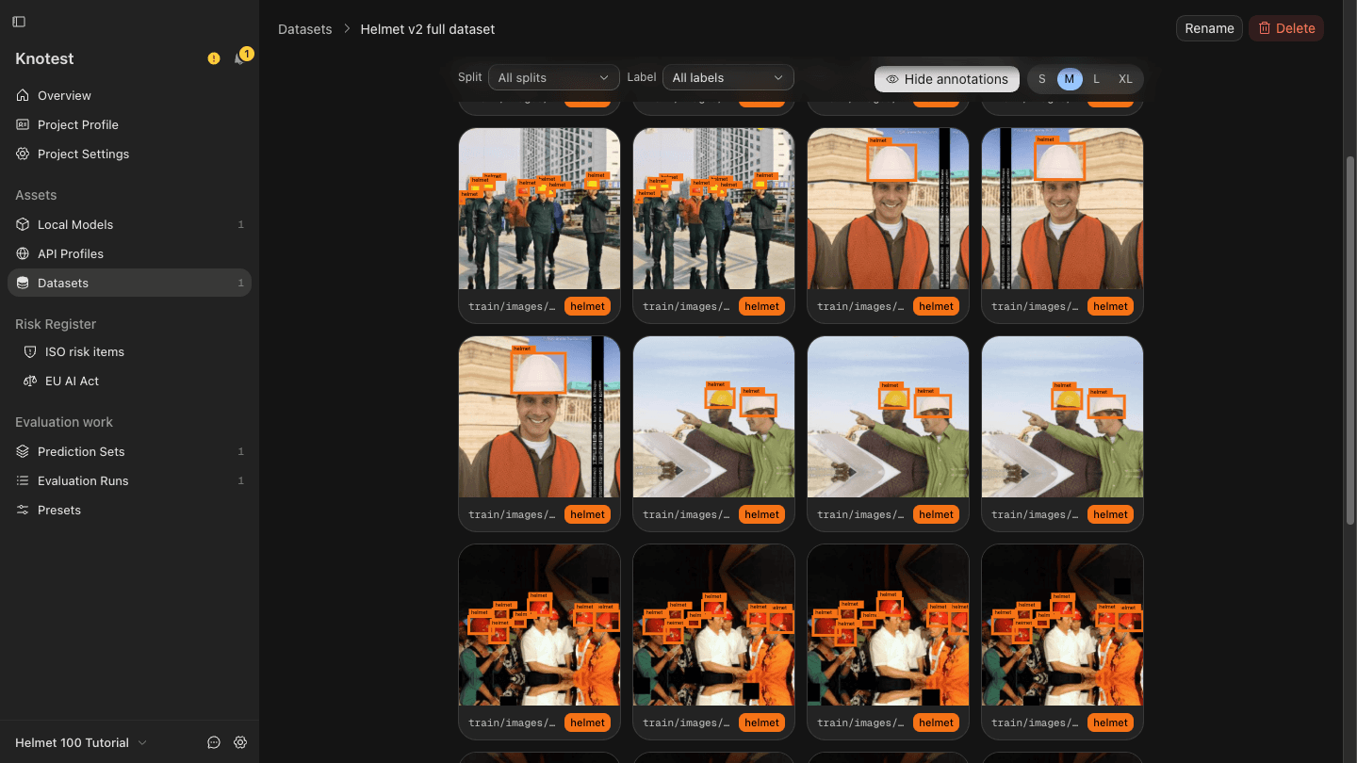Click the EU AI Act scales icon
1357x763 pixels.
[x=29, y=381]
